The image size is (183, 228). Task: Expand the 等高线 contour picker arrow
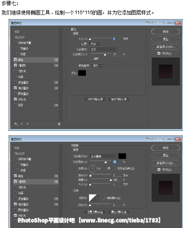(x=98, y=198)
